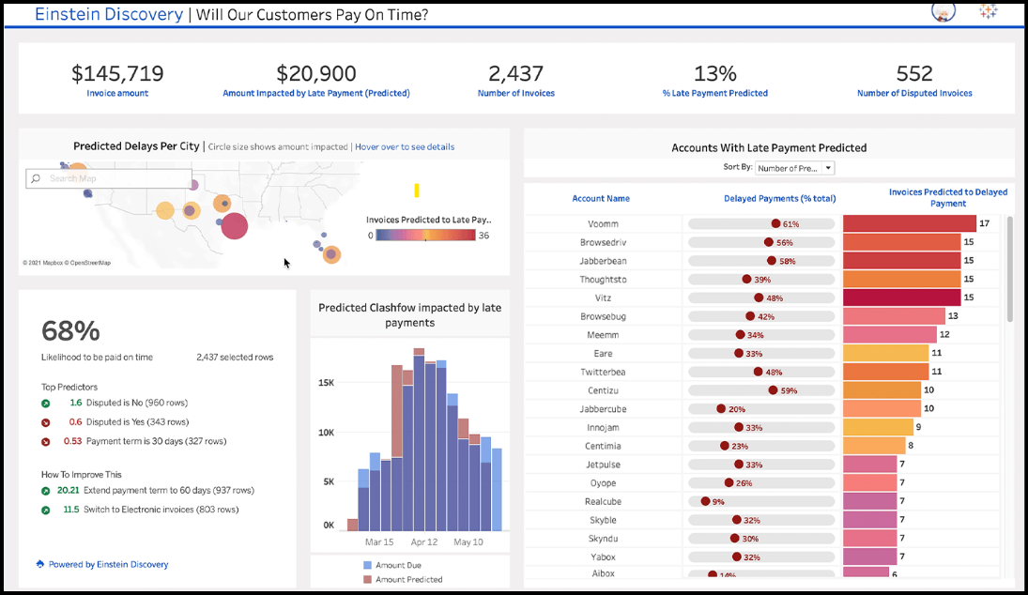Open the Sort By dropdown

pyautogui.click(x=794, y=168)
